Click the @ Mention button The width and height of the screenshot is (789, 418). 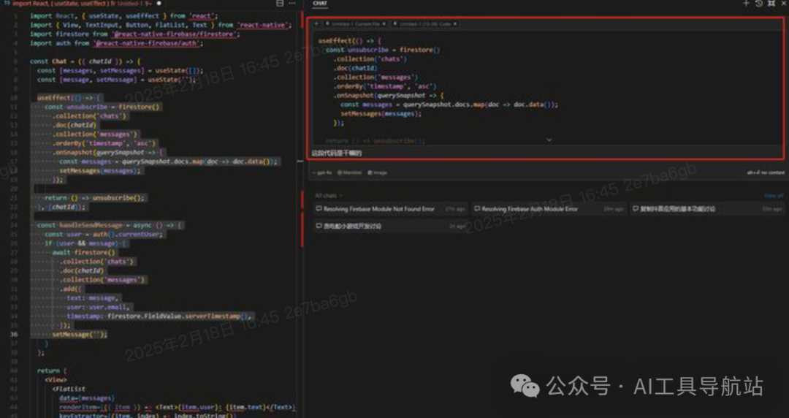coord(350,172)
